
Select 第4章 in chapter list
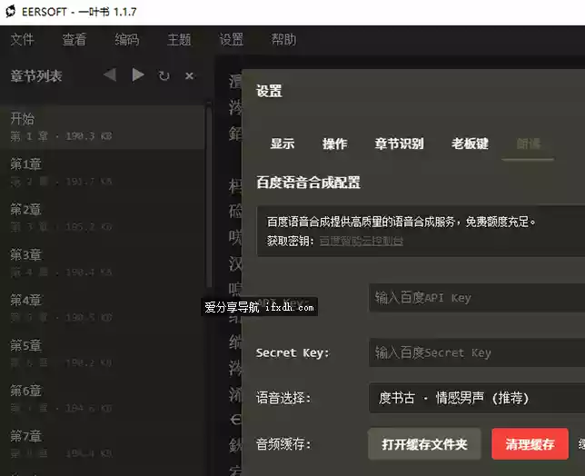click(x=103, y=308)
